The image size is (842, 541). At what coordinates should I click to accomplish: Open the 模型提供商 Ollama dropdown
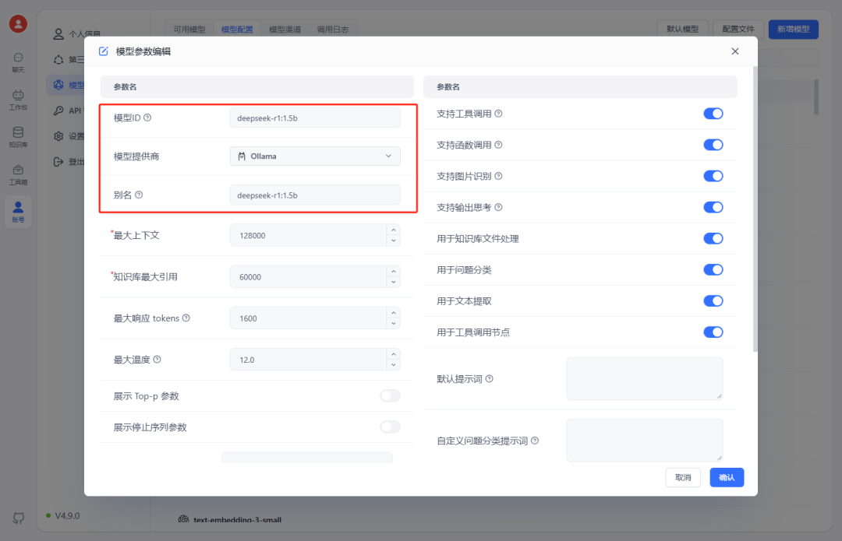click(315, 156)
